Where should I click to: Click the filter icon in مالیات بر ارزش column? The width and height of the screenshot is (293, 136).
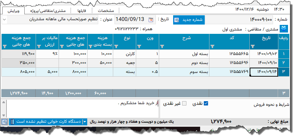(x=39, y=46)
